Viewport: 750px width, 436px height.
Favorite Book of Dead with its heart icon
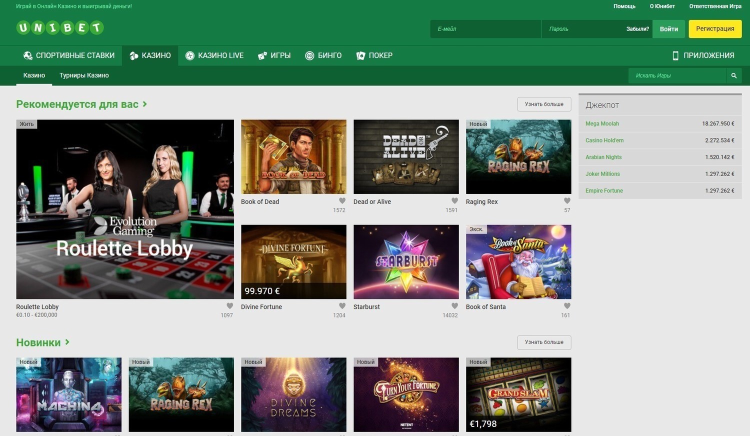pyautogui.click(x=342, y=200)
